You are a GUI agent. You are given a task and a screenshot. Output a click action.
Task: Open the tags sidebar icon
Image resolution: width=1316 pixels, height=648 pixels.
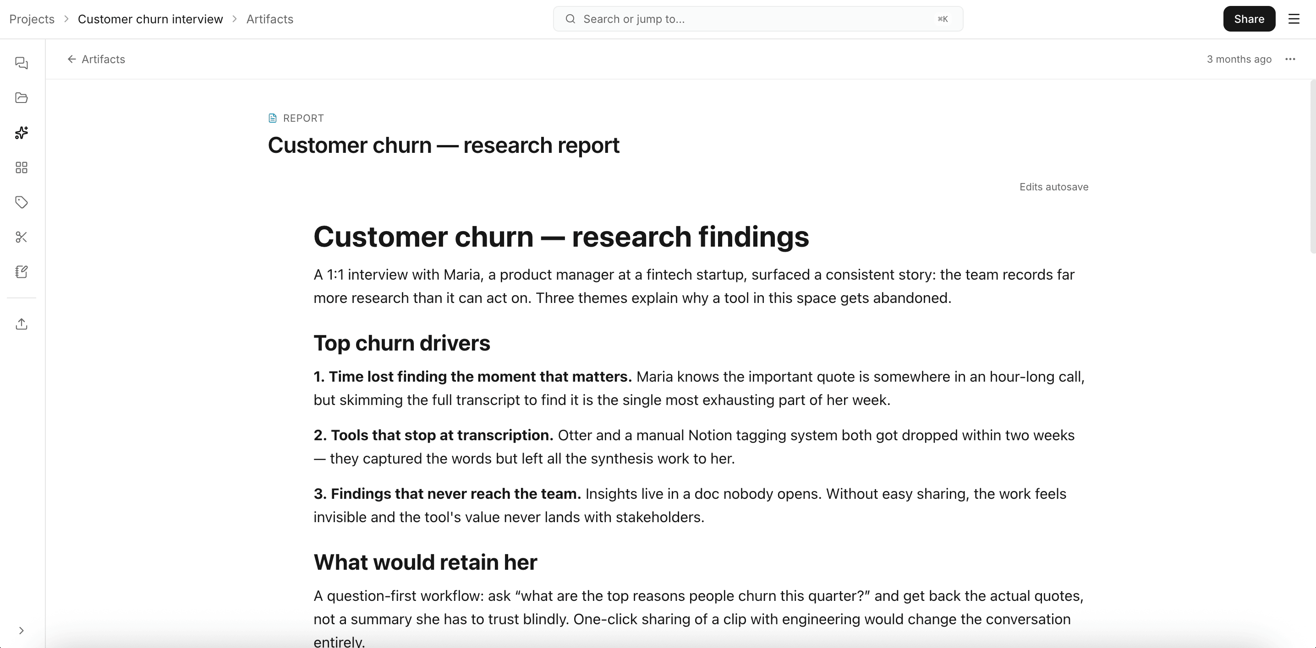click(22, 202)
